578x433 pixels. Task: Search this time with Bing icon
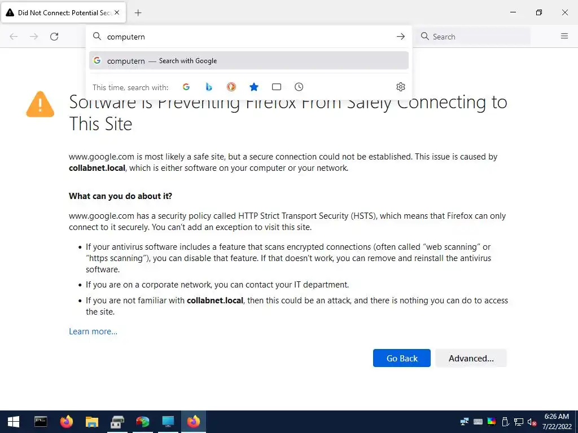209,87
